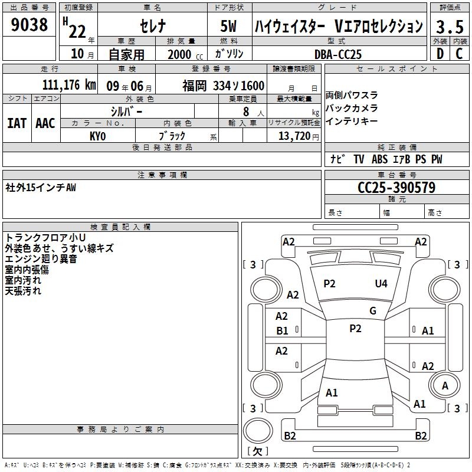472x472 pixels.
Task: Select セールスポイント header
Action: (396, 69)
